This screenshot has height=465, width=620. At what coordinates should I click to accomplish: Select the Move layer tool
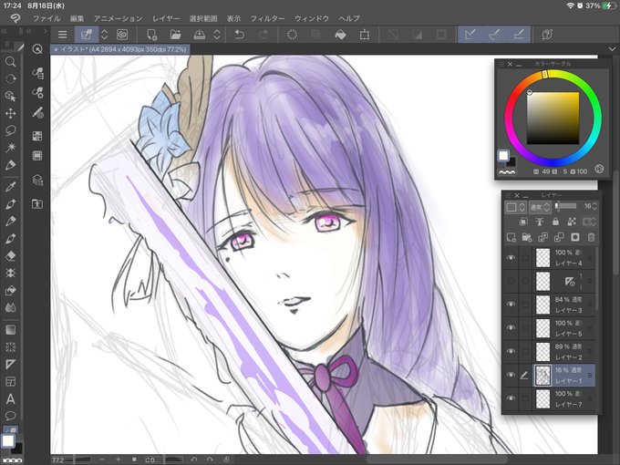pos(10,113)
